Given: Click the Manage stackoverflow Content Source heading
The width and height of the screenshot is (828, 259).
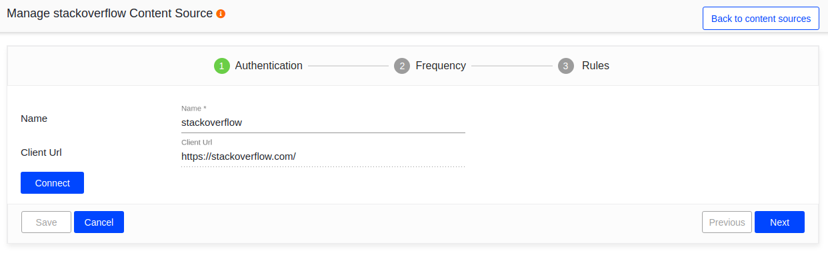Looking at the screenshot, I should [110, 13].
